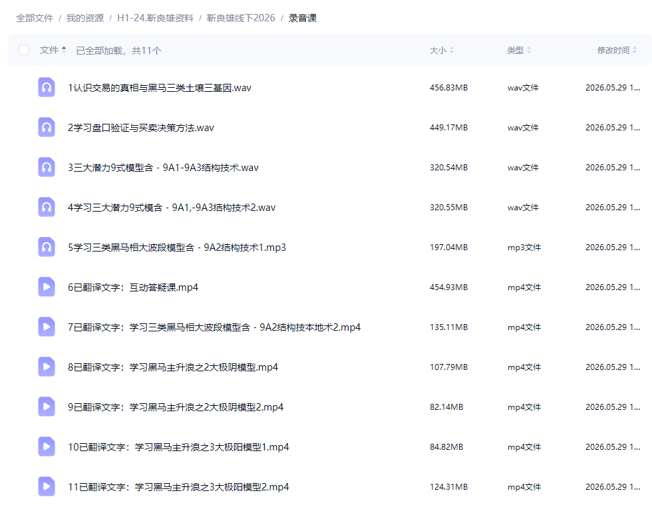
Task: Click size value 449.17MB
Action: (x=448, y=128)
